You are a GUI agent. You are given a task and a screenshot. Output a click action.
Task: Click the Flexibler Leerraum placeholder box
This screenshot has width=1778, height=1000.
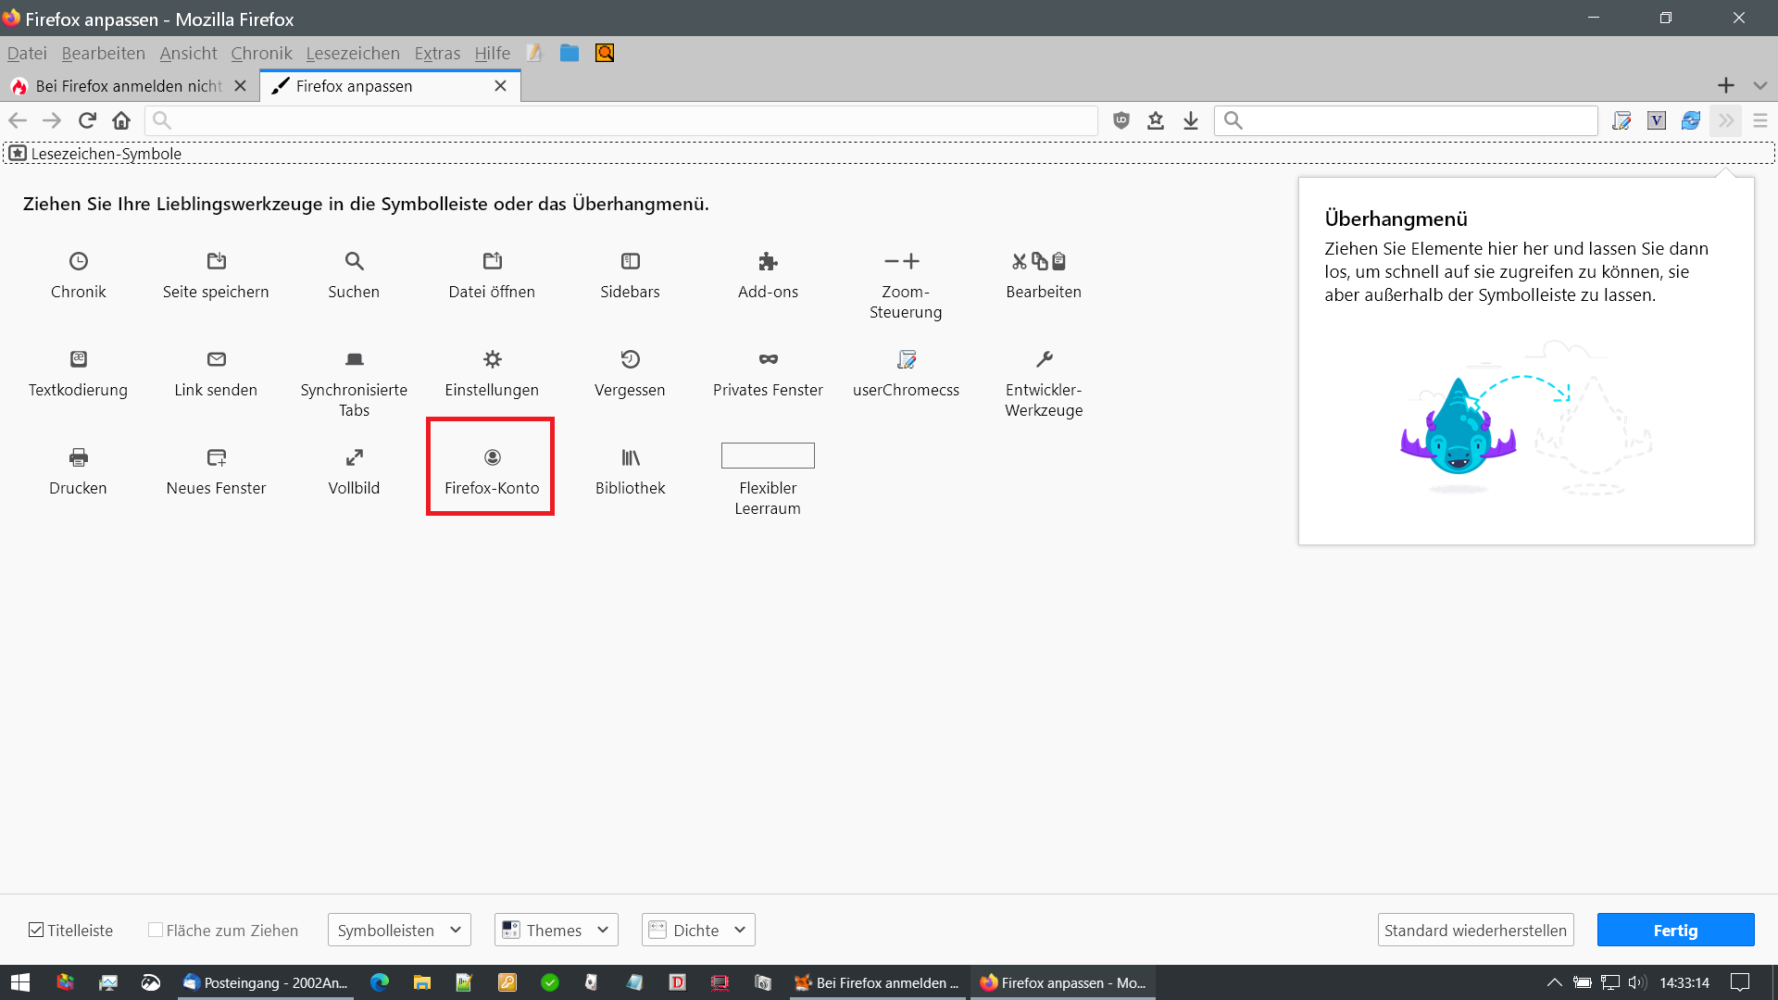tap(768, 456)
